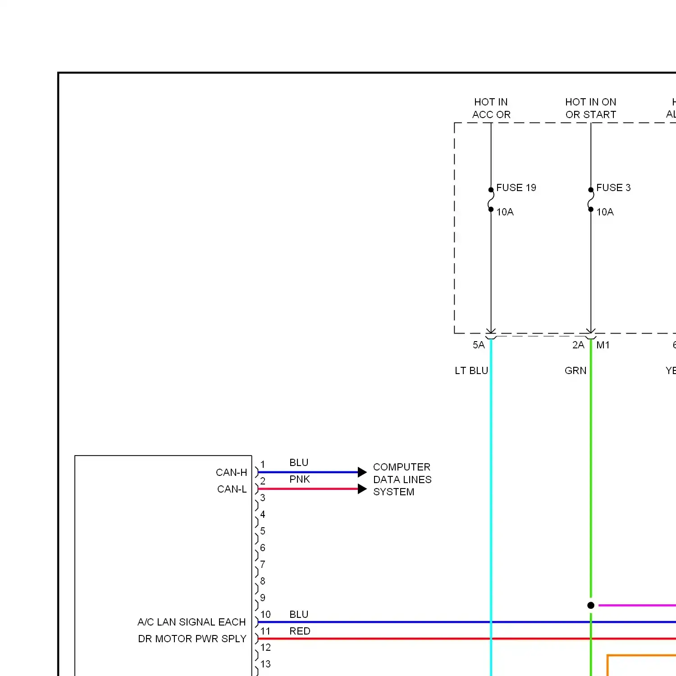Click the splice dot on the green wire
This screenshot has width=676, height=676.
pyautogui.click(x=591, y=605)
